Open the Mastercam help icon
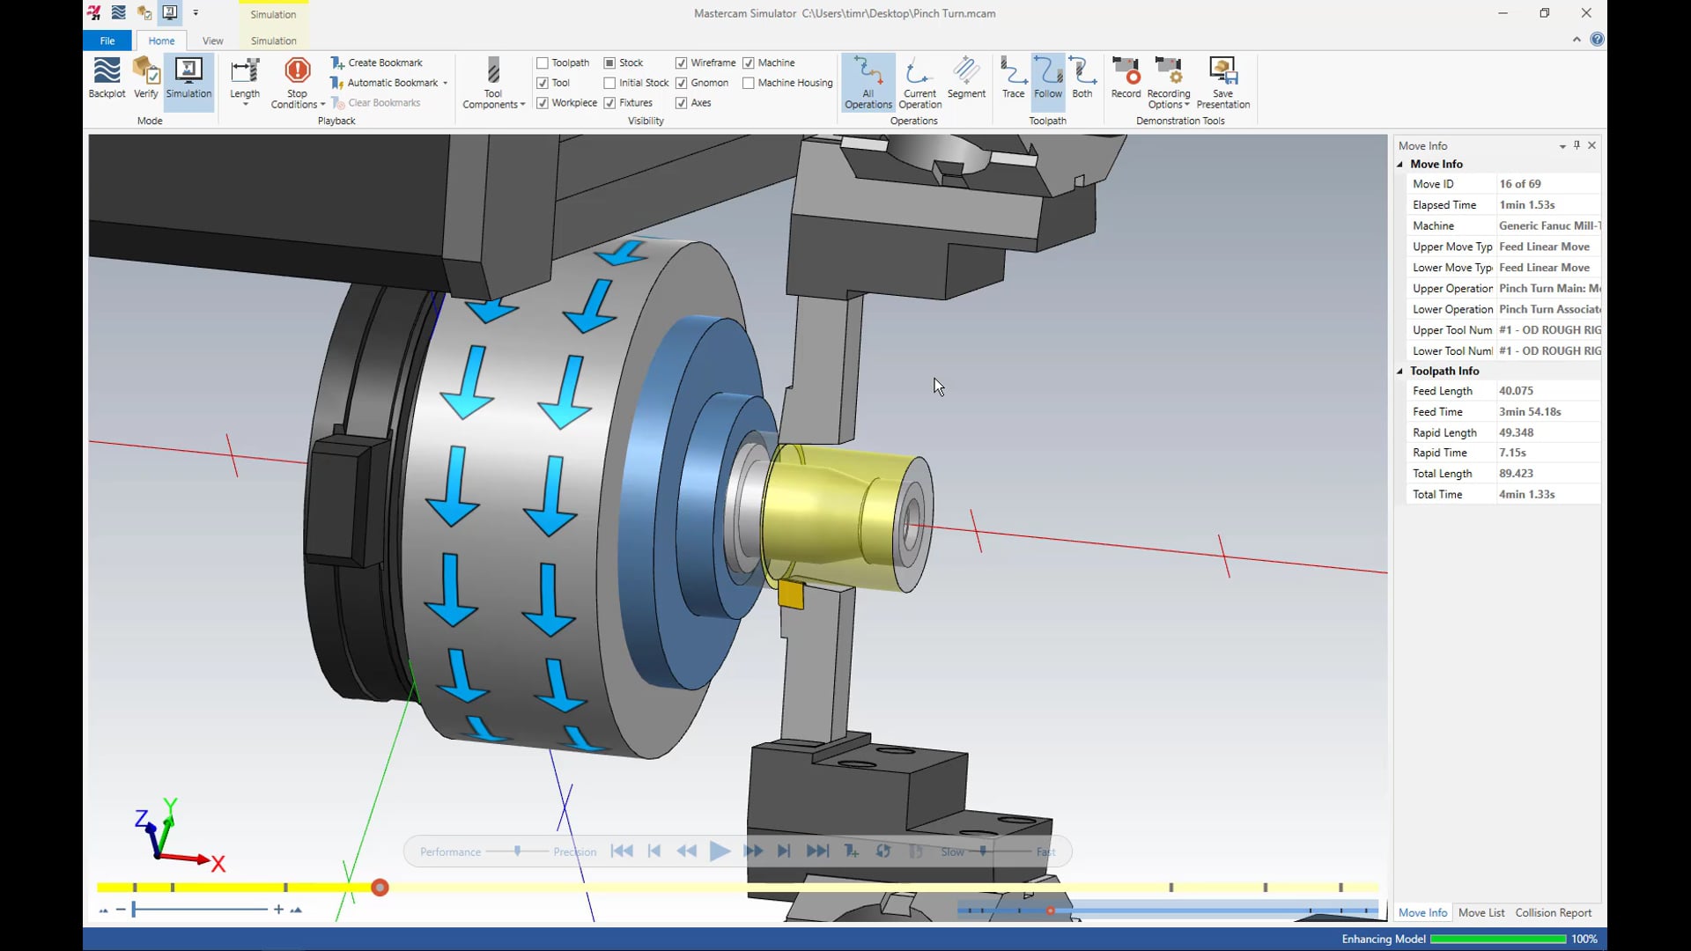The height and width of the screenshot is (951, 1691). point(1597,40)
